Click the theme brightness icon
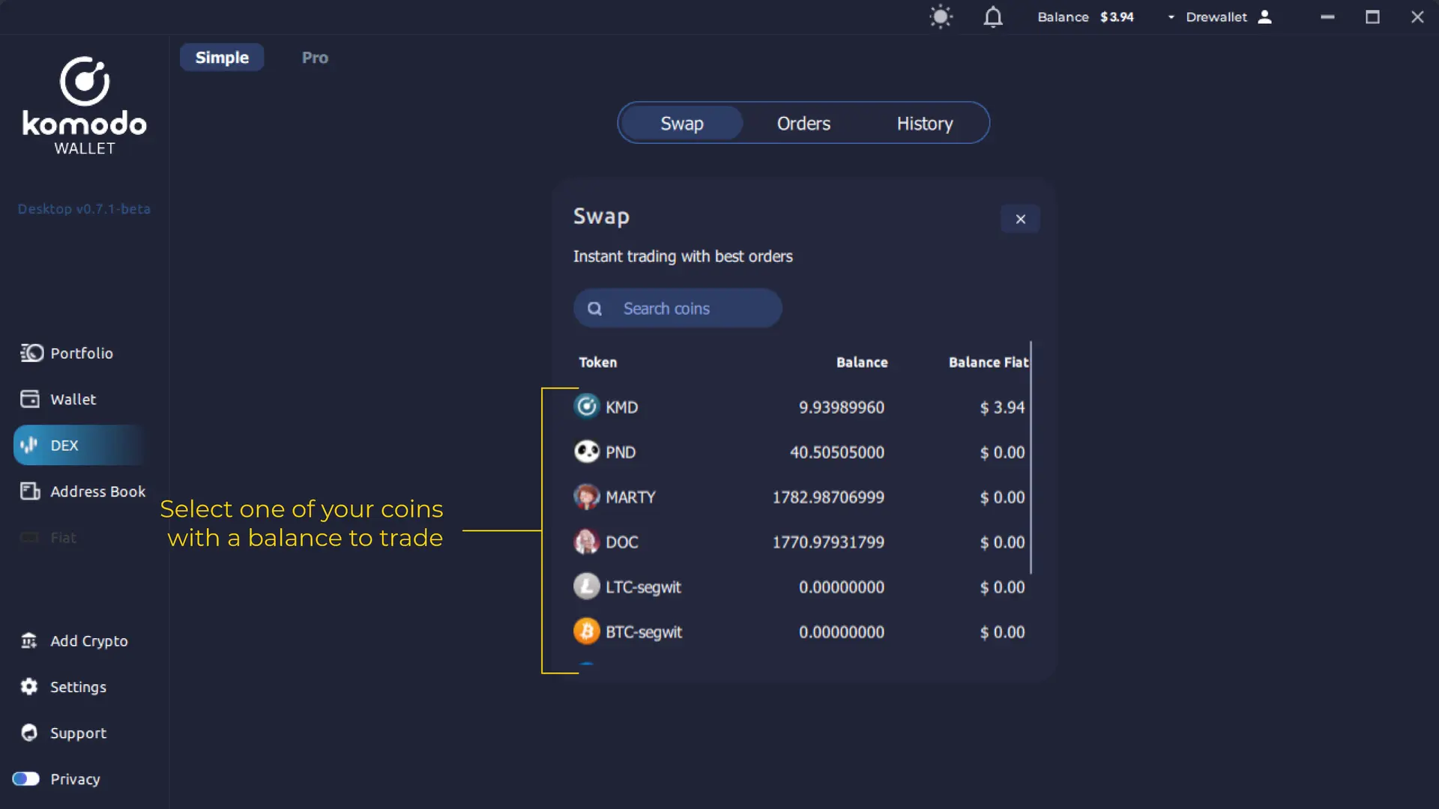Screen dimensions: 1439x809 pyautogui.click(x=941, y=16)
